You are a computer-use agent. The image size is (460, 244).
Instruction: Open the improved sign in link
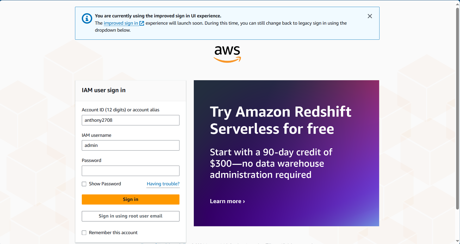(x=121, y=23)
